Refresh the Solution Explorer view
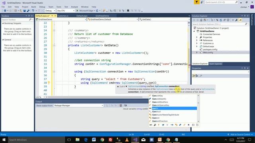The height and width of the screenshot is (143, 255). (221, 20)
